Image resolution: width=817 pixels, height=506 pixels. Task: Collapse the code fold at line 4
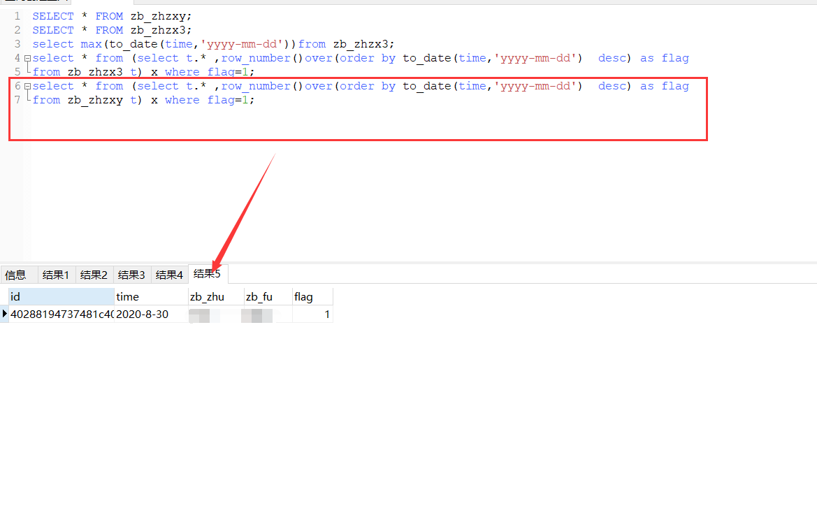pos(28,59)
